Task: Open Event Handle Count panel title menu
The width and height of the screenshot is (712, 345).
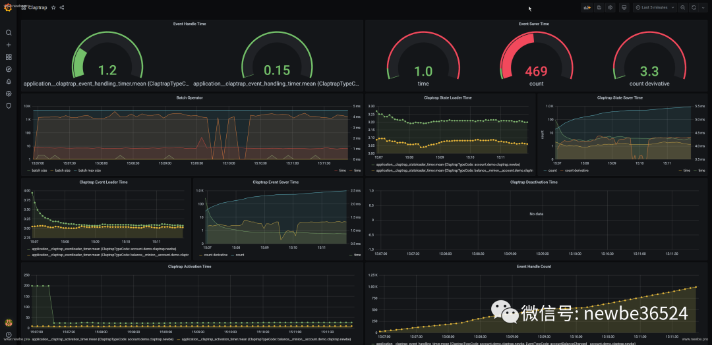Action: click(x=533, y=267)
